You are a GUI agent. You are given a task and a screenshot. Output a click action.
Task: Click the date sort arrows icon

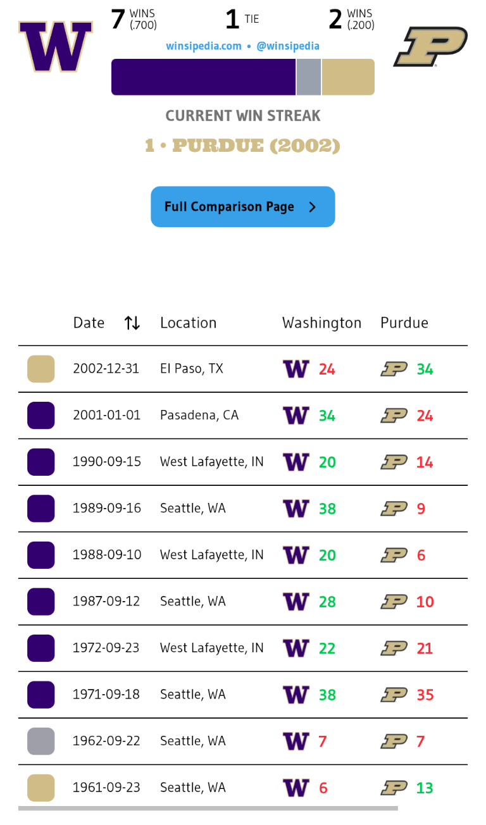(x=132, y=323)
